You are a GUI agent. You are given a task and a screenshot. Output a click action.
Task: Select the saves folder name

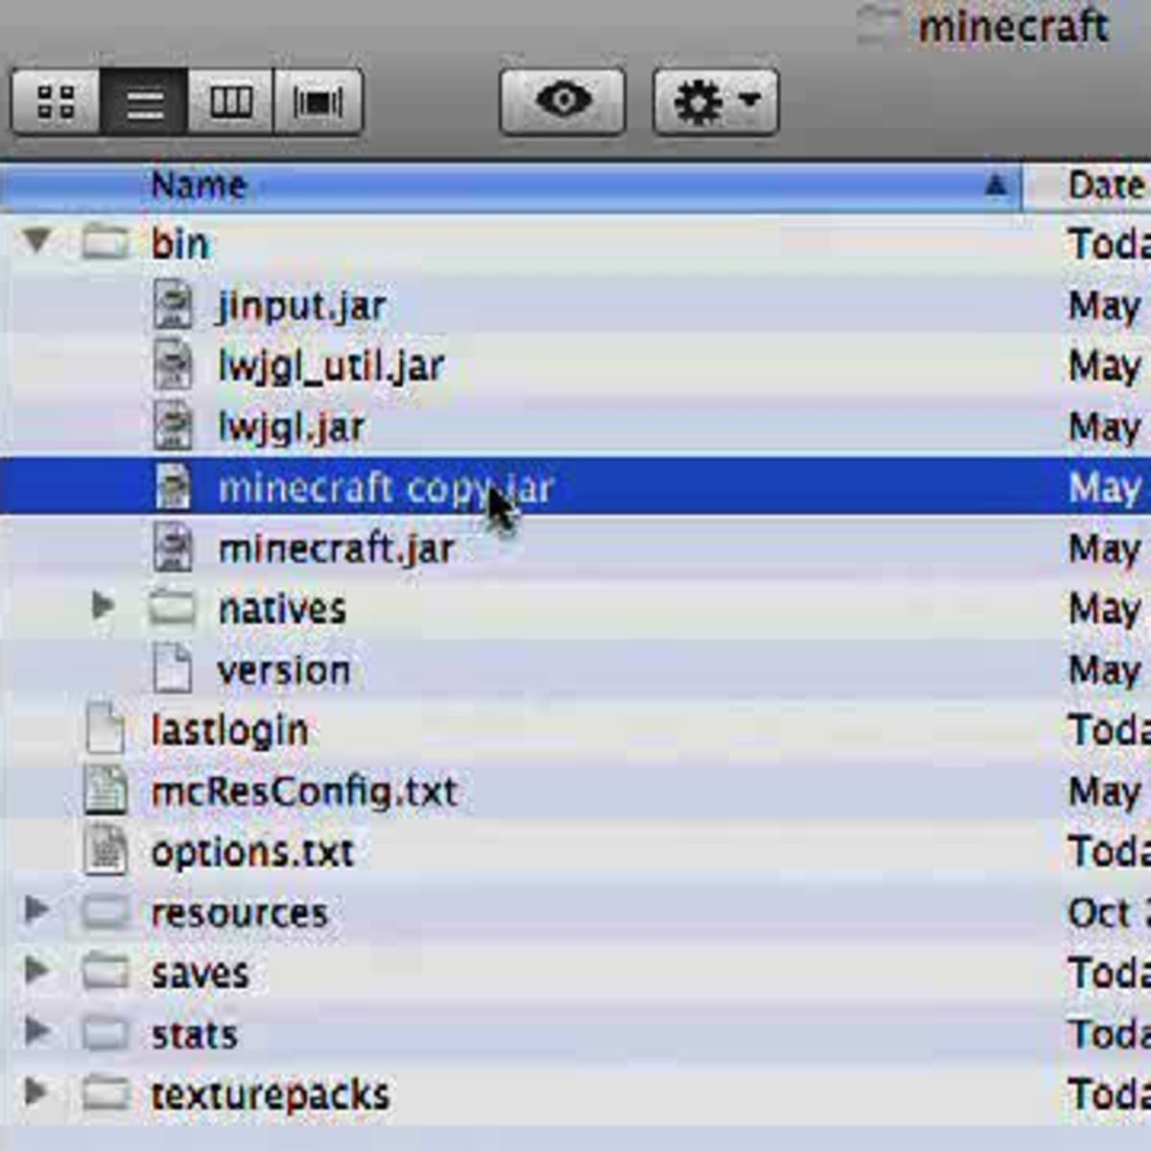tap(200, 974)
